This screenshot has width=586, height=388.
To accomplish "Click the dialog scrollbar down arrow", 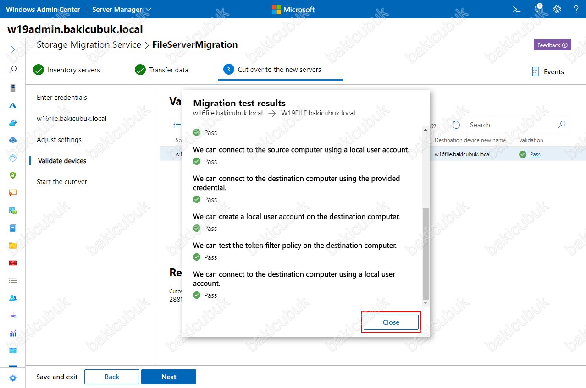I will click(x=426, y=303).
